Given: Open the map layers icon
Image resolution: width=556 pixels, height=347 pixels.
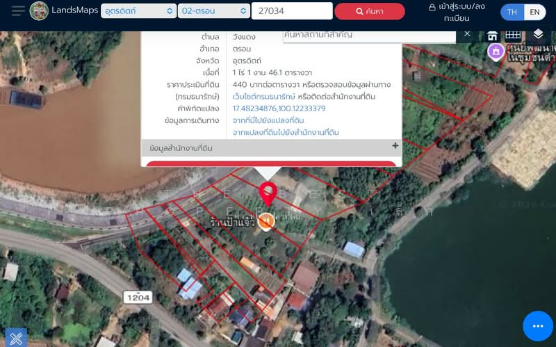Looking at the screenshot, I should click(x=538, y=34).
